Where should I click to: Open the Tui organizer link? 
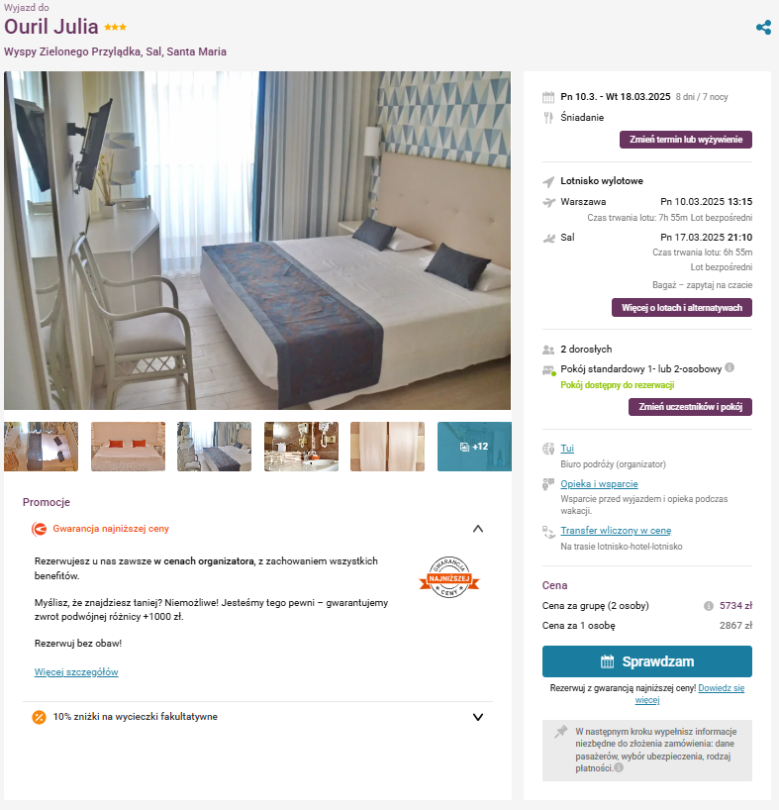(567, 449)
